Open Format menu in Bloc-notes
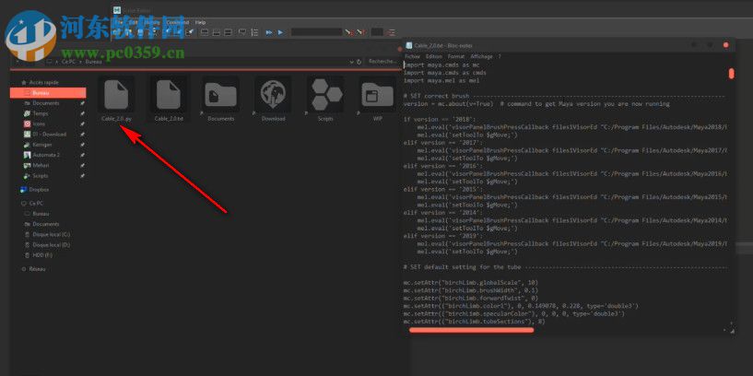The image size is (753, 376). pyautogui.click(x=455, y=56)
